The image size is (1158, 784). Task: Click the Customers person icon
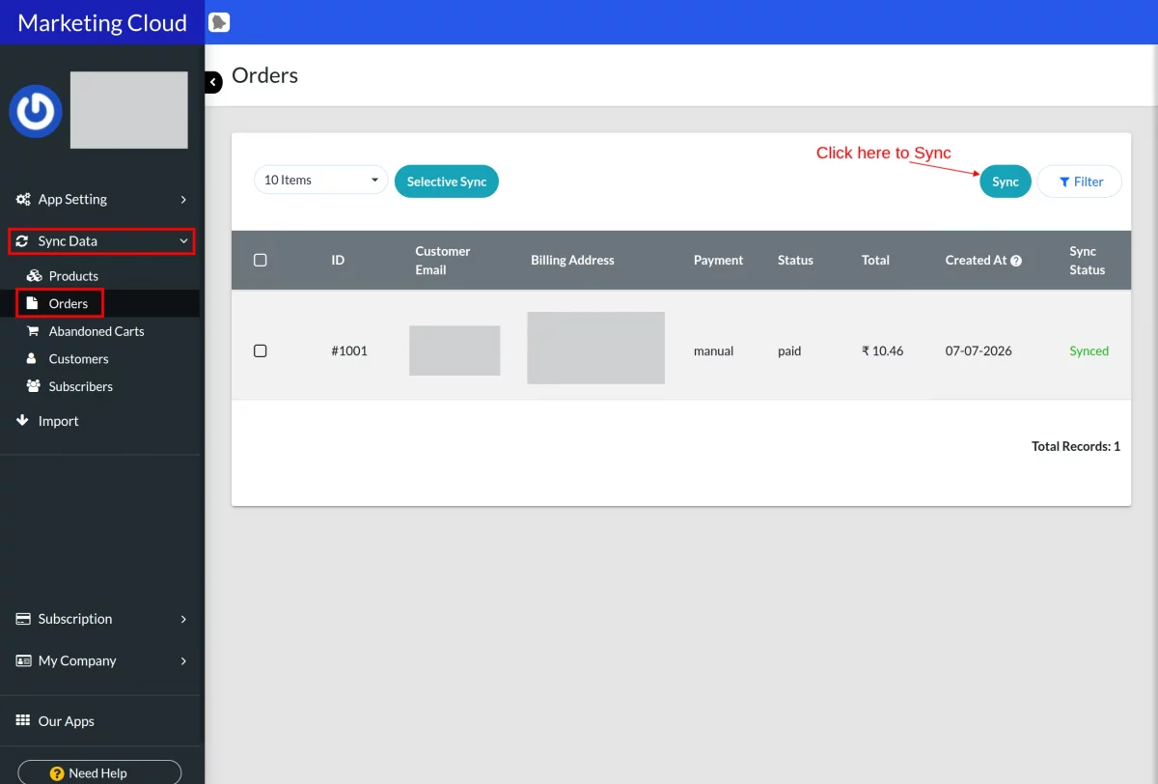pos(30,358)
